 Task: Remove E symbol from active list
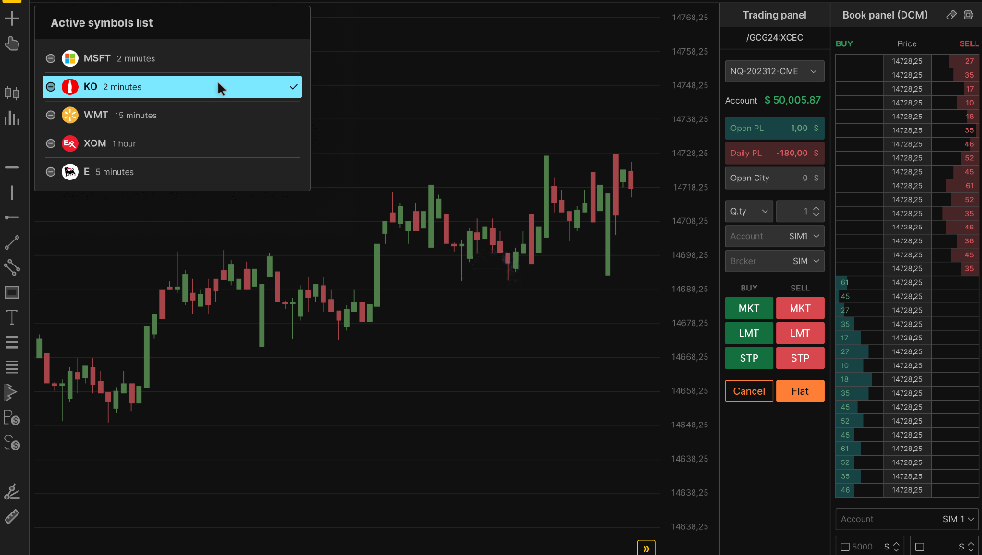tap(51, 172)
